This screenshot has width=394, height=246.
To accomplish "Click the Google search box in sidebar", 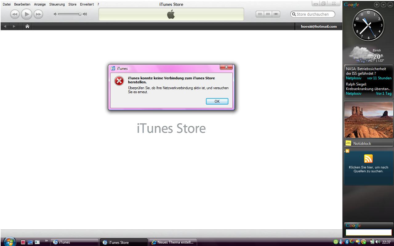I will (368, 233).
